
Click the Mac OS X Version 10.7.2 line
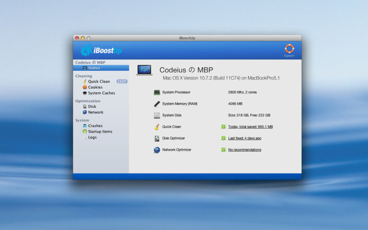click(x=221, y=78)
